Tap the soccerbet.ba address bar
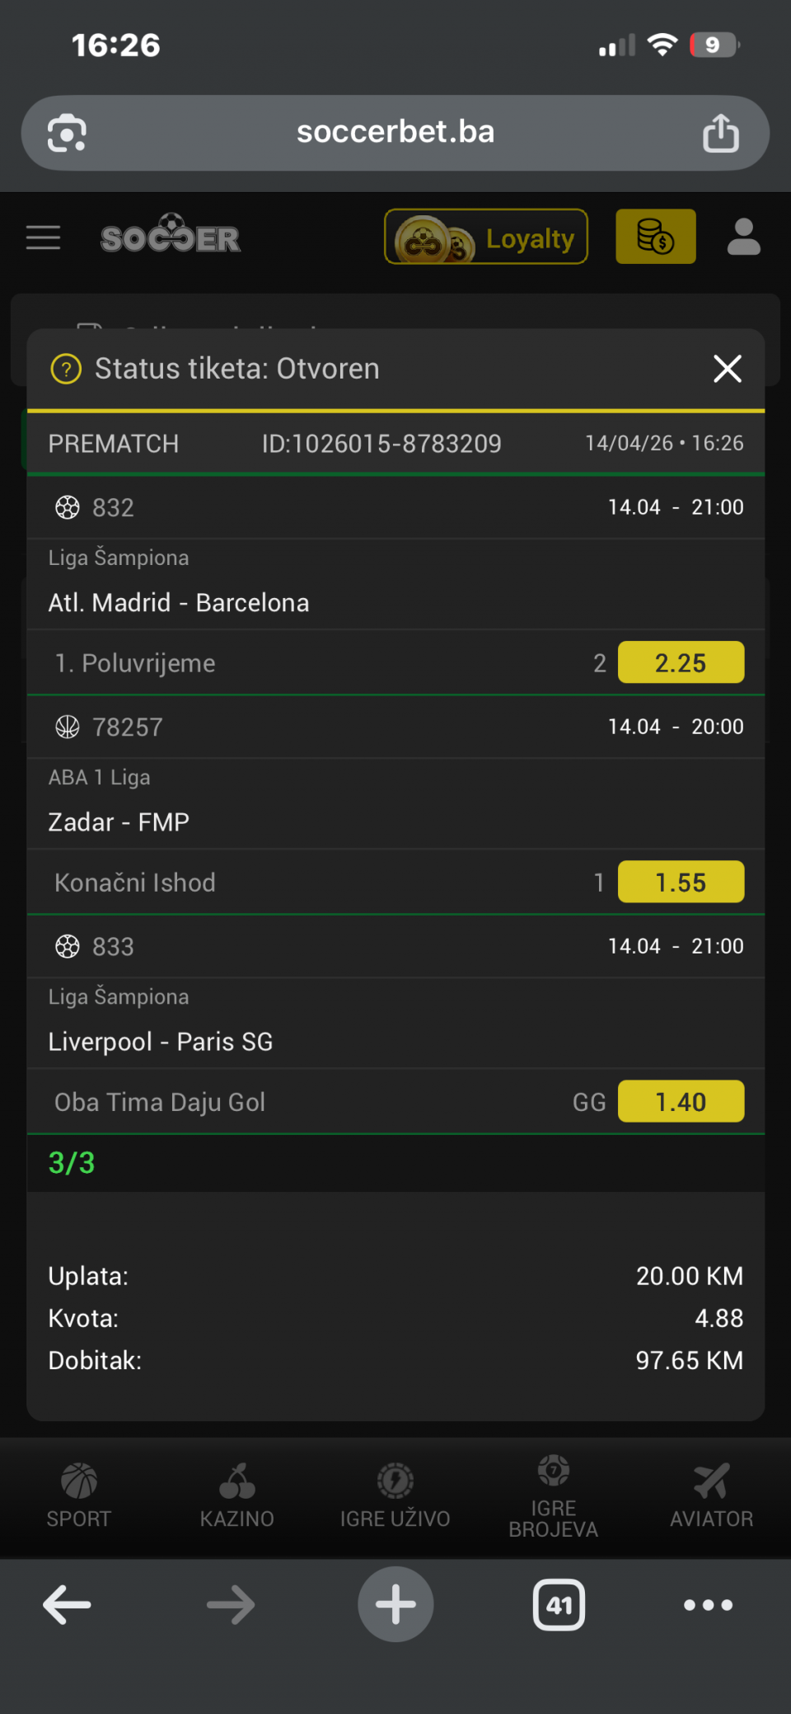Screen dimensions: 791x1714 click(395, 133)
